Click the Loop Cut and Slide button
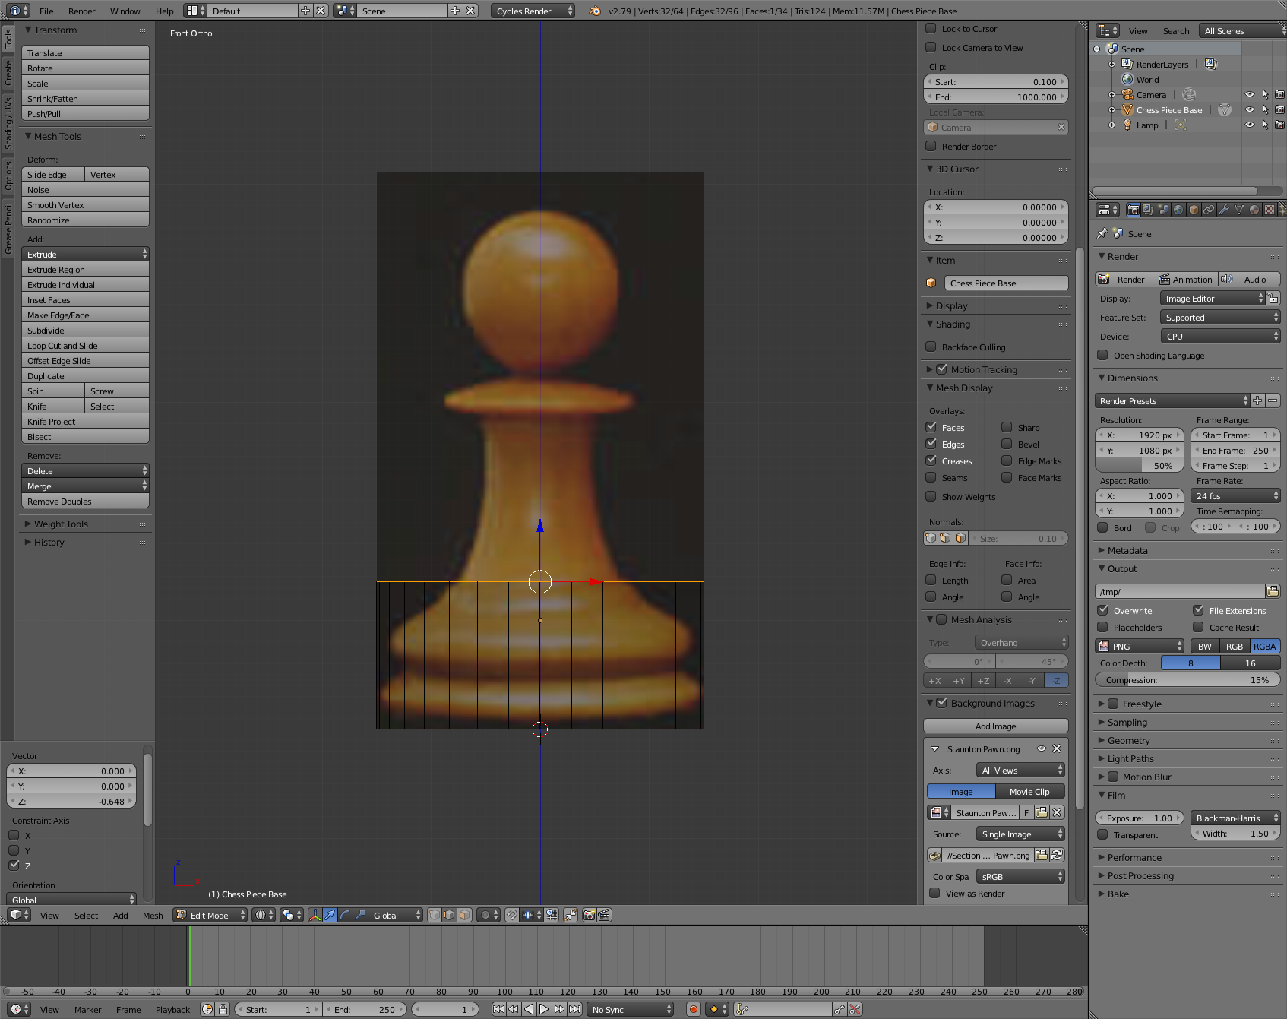The image size is (1287, 1019). [x=85, y=345]
